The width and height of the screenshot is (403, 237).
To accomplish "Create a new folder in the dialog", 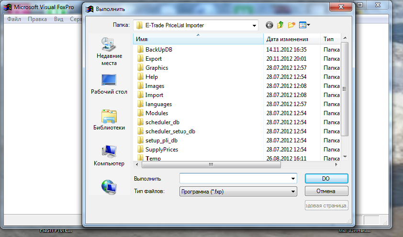I will coord(291,25).
